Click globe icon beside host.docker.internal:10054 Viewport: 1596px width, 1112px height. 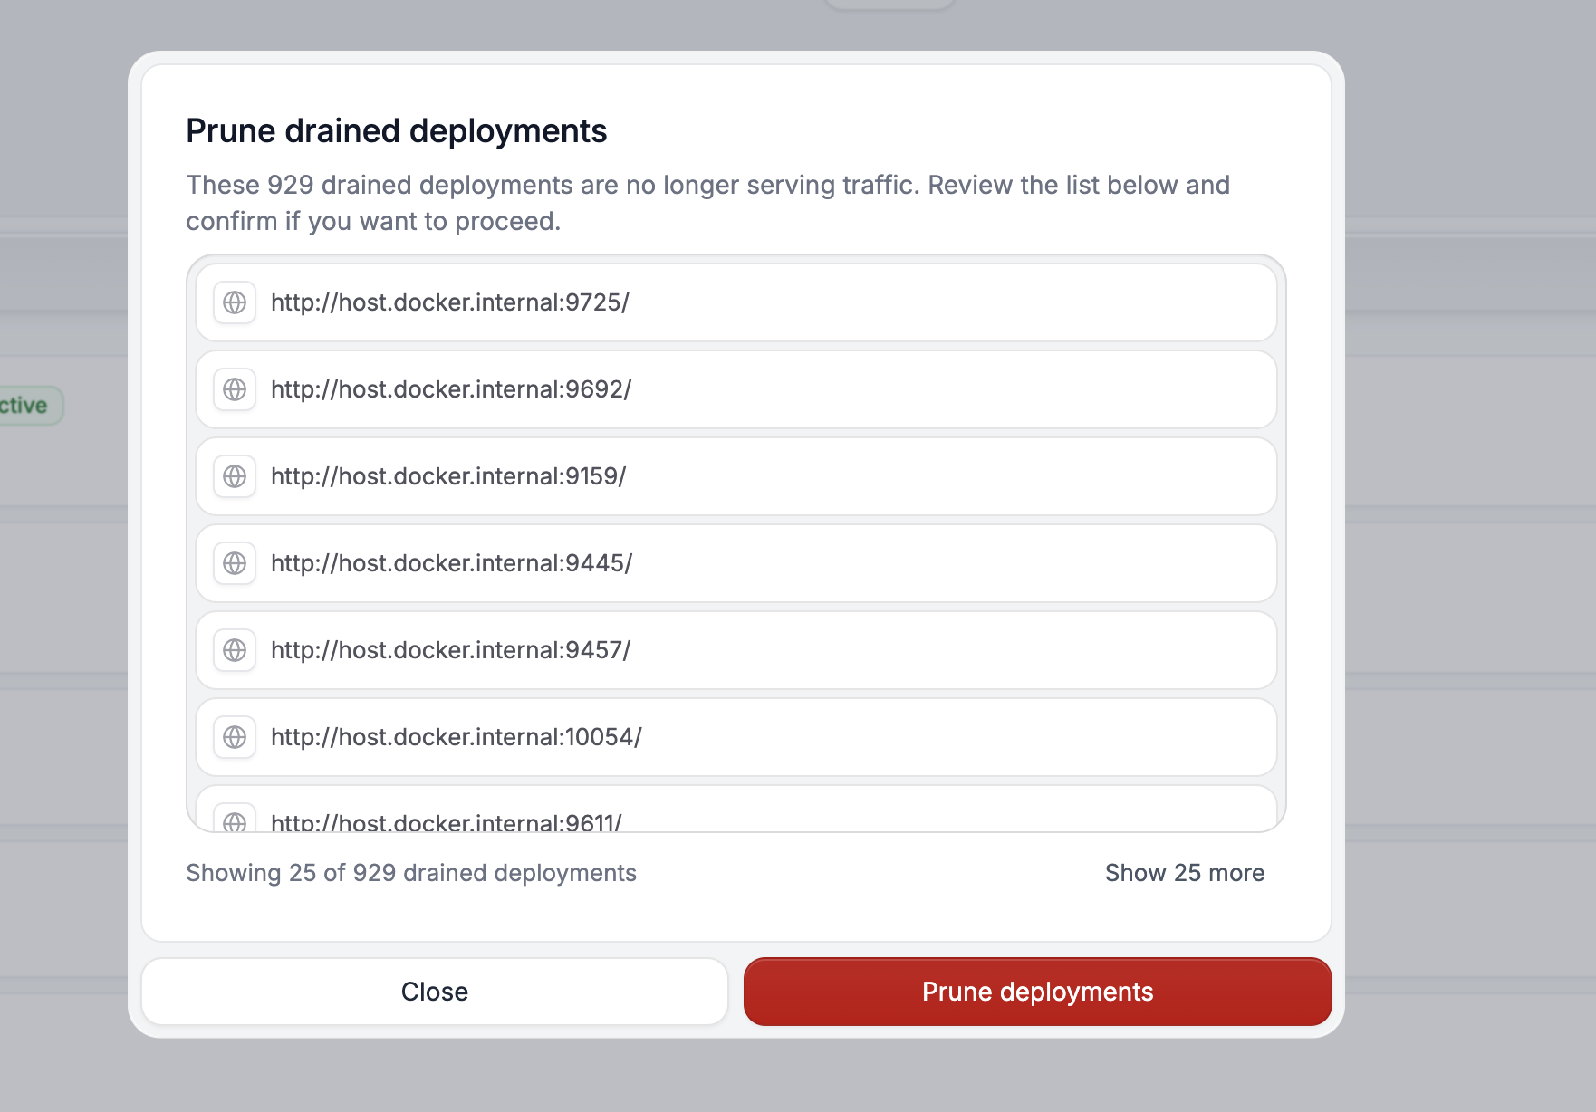pos(235,737)
